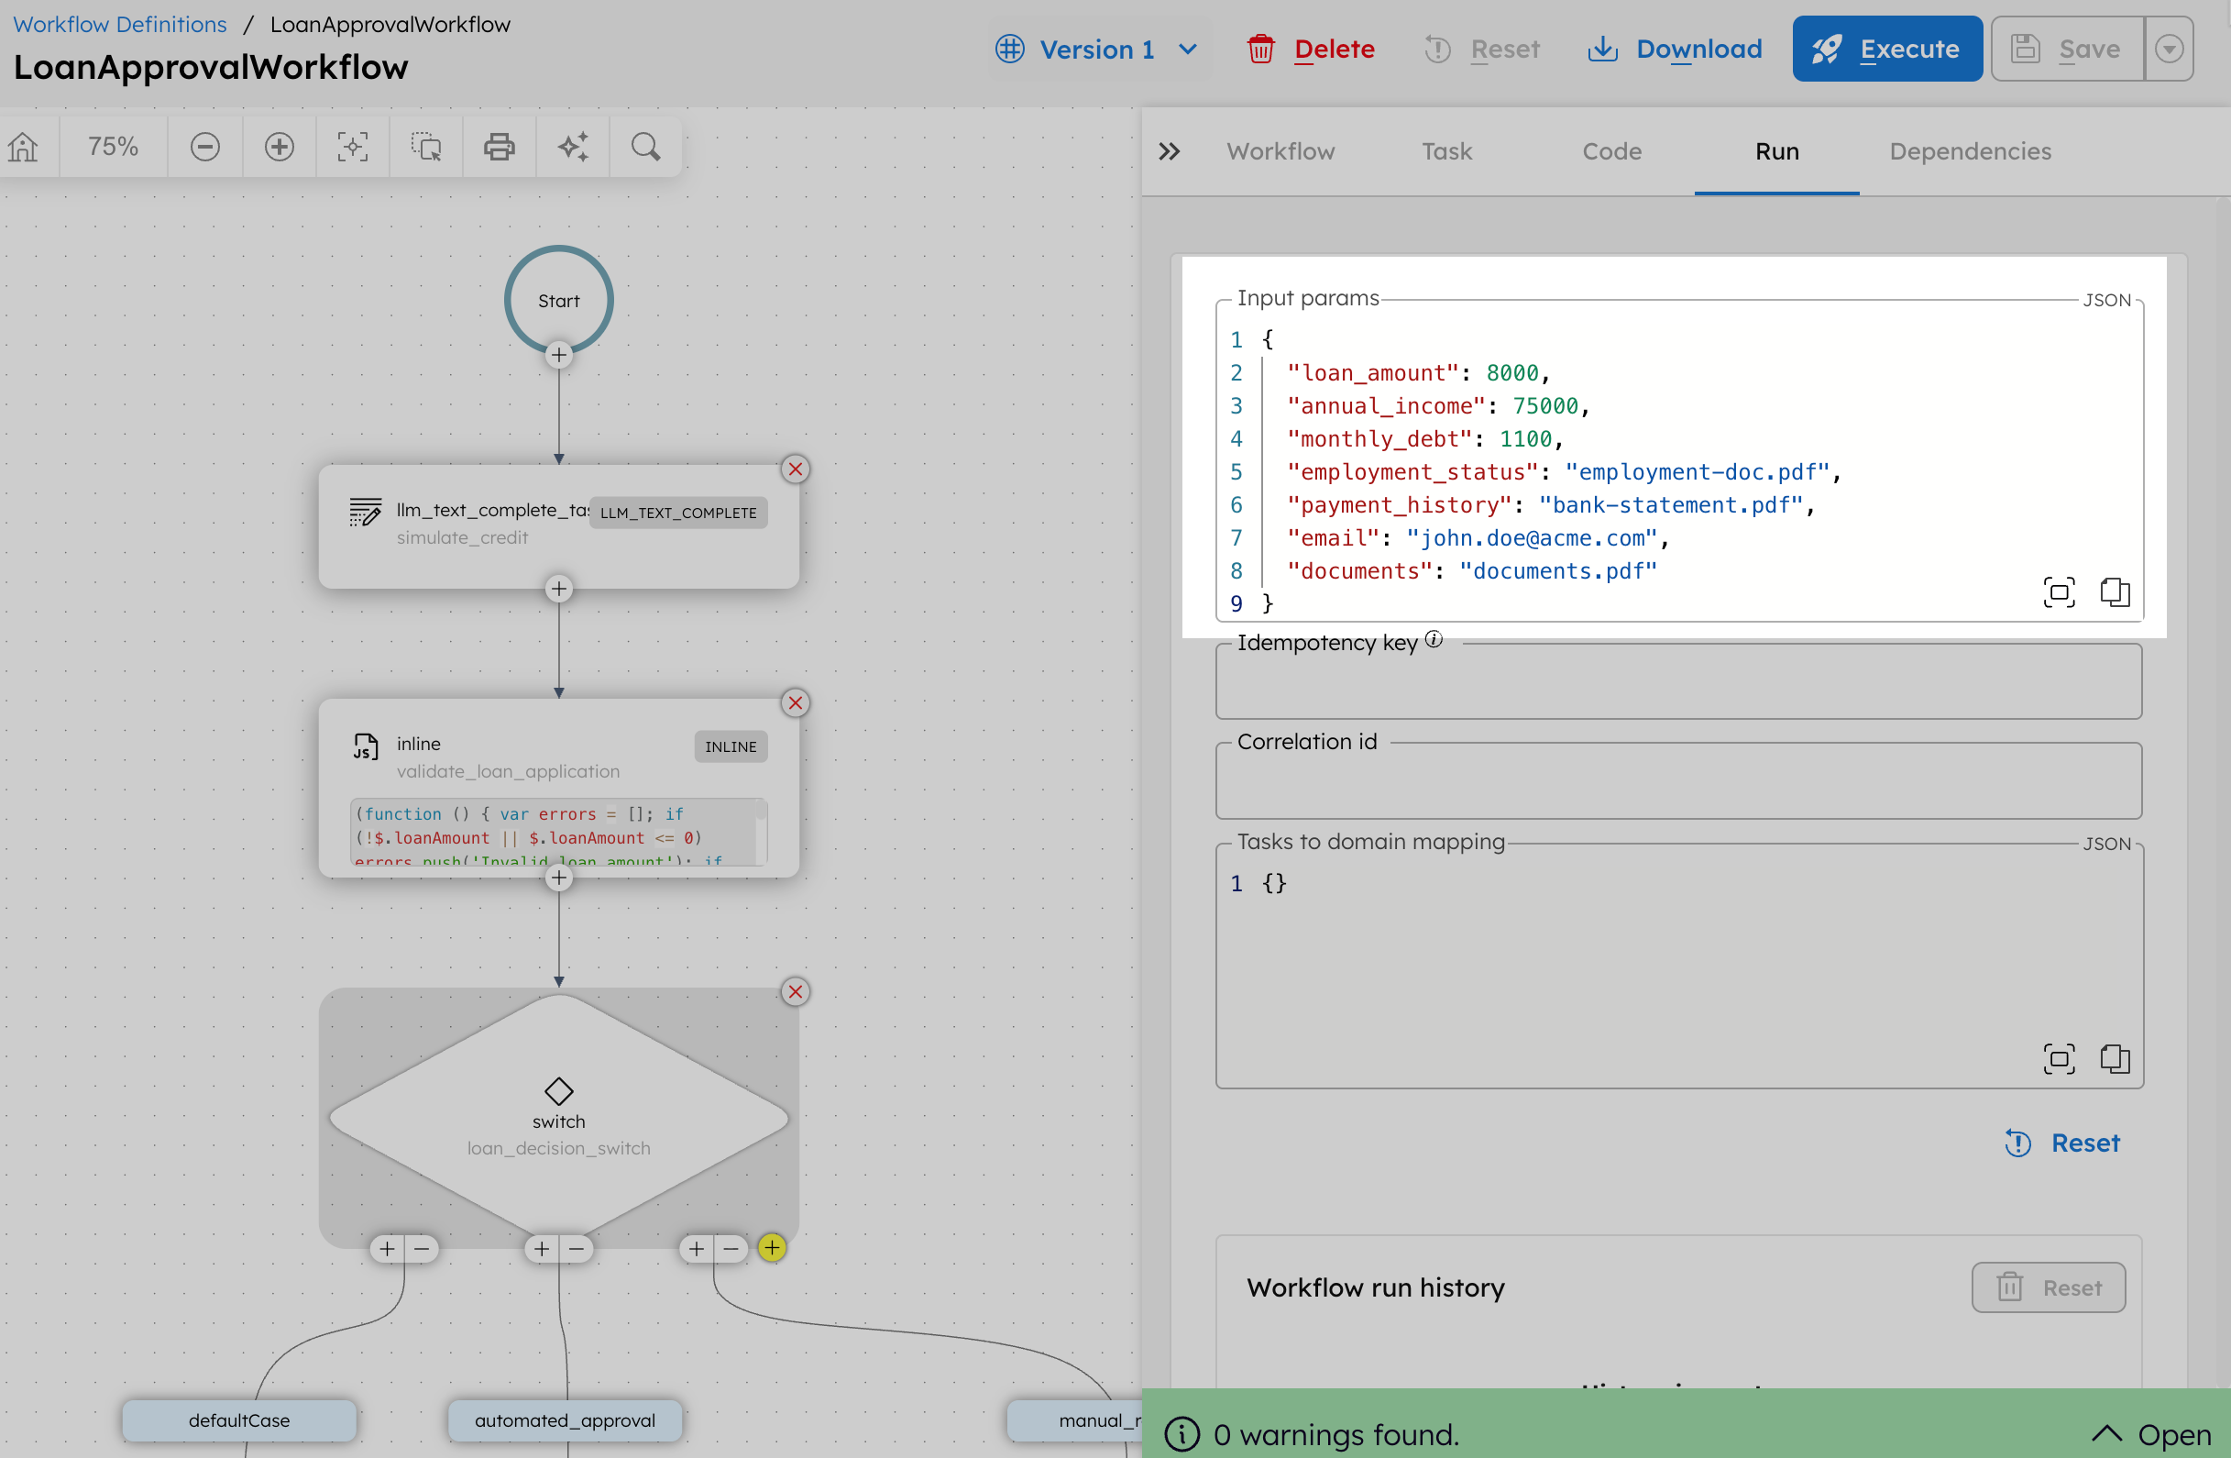Click Reset in Workflow run history
This screenshot has height=1458, width=2231.
pos(2049,1287)
